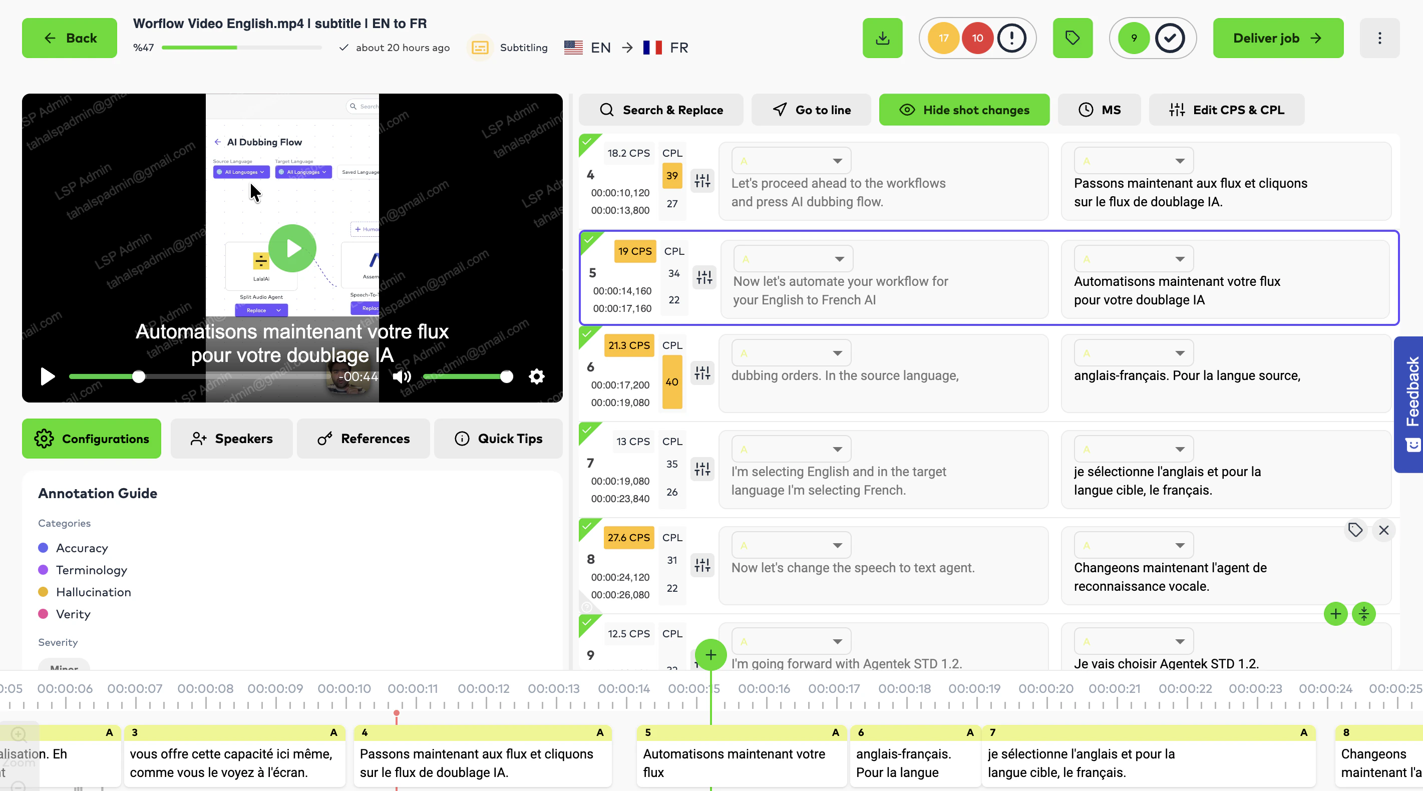Open CPS settings sliders icon for line 5
Viewport: 1423px width, 791px height.
704,277
